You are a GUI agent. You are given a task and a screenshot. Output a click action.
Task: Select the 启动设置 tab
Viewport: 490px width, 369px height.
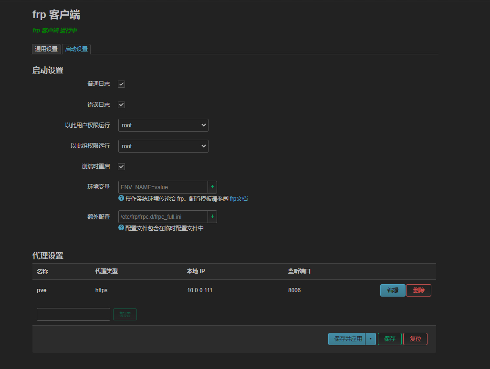point(76,49)
